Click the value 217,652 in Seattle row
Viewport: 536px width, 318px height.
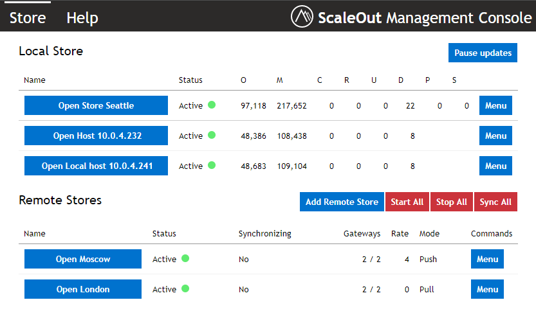[x=291, y=106]
